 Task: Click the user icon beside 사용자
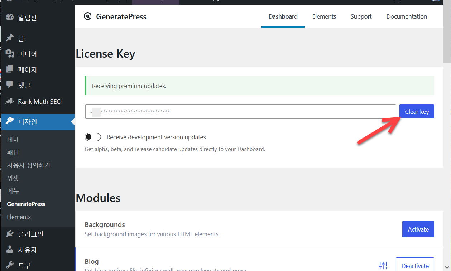pyautogui.click(x=10, y=250)
